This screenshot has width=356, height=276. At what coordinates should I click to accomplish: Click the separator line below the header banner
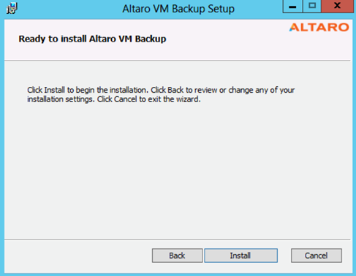pyautogui.click(x=178, y=61)
